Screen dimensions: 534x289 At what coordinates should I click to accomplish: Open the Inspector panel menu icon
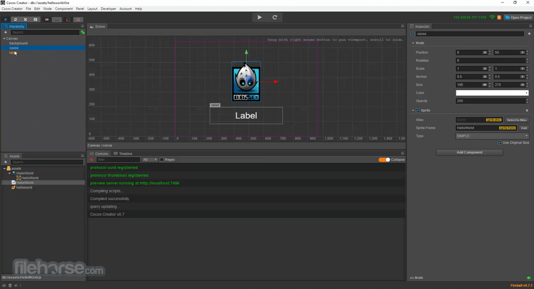(x=531, y=26)
